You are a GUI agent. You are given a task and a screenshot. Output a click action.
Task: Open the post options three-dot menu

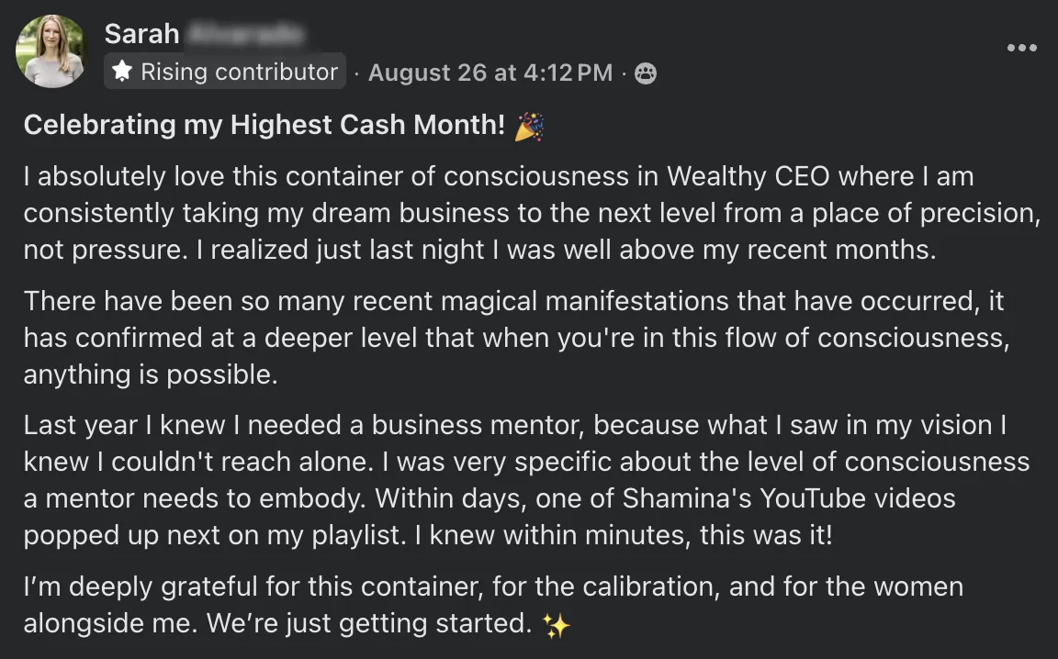pyautogui.click(x=1021, y=48)
